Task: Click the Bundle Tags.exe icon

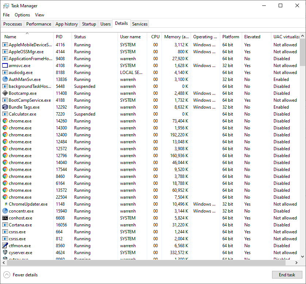Action: (5, 107)
